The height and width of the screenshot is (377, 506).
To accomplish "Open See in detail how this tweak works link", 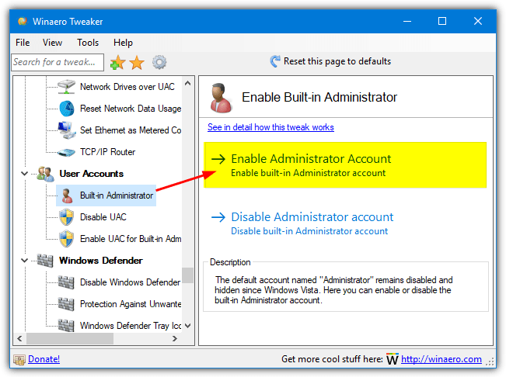I will point(270,127).
